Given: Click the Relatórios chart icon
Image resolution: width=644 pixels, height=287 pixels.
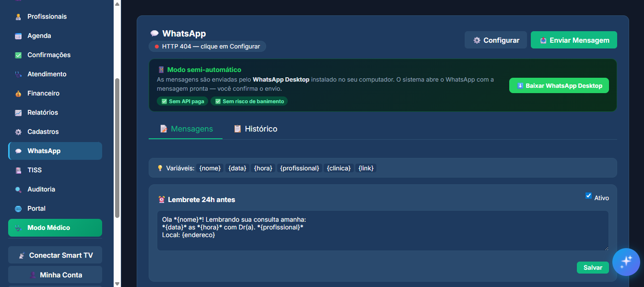Looking at the screenshot, I should (x=18, y=113).
